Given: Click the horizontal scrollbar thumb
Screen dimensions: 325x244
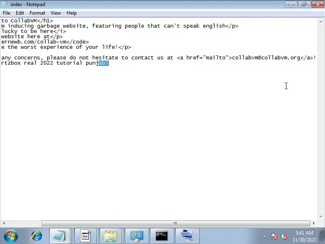Looking at the screenshot, I should tap(175, 223).
